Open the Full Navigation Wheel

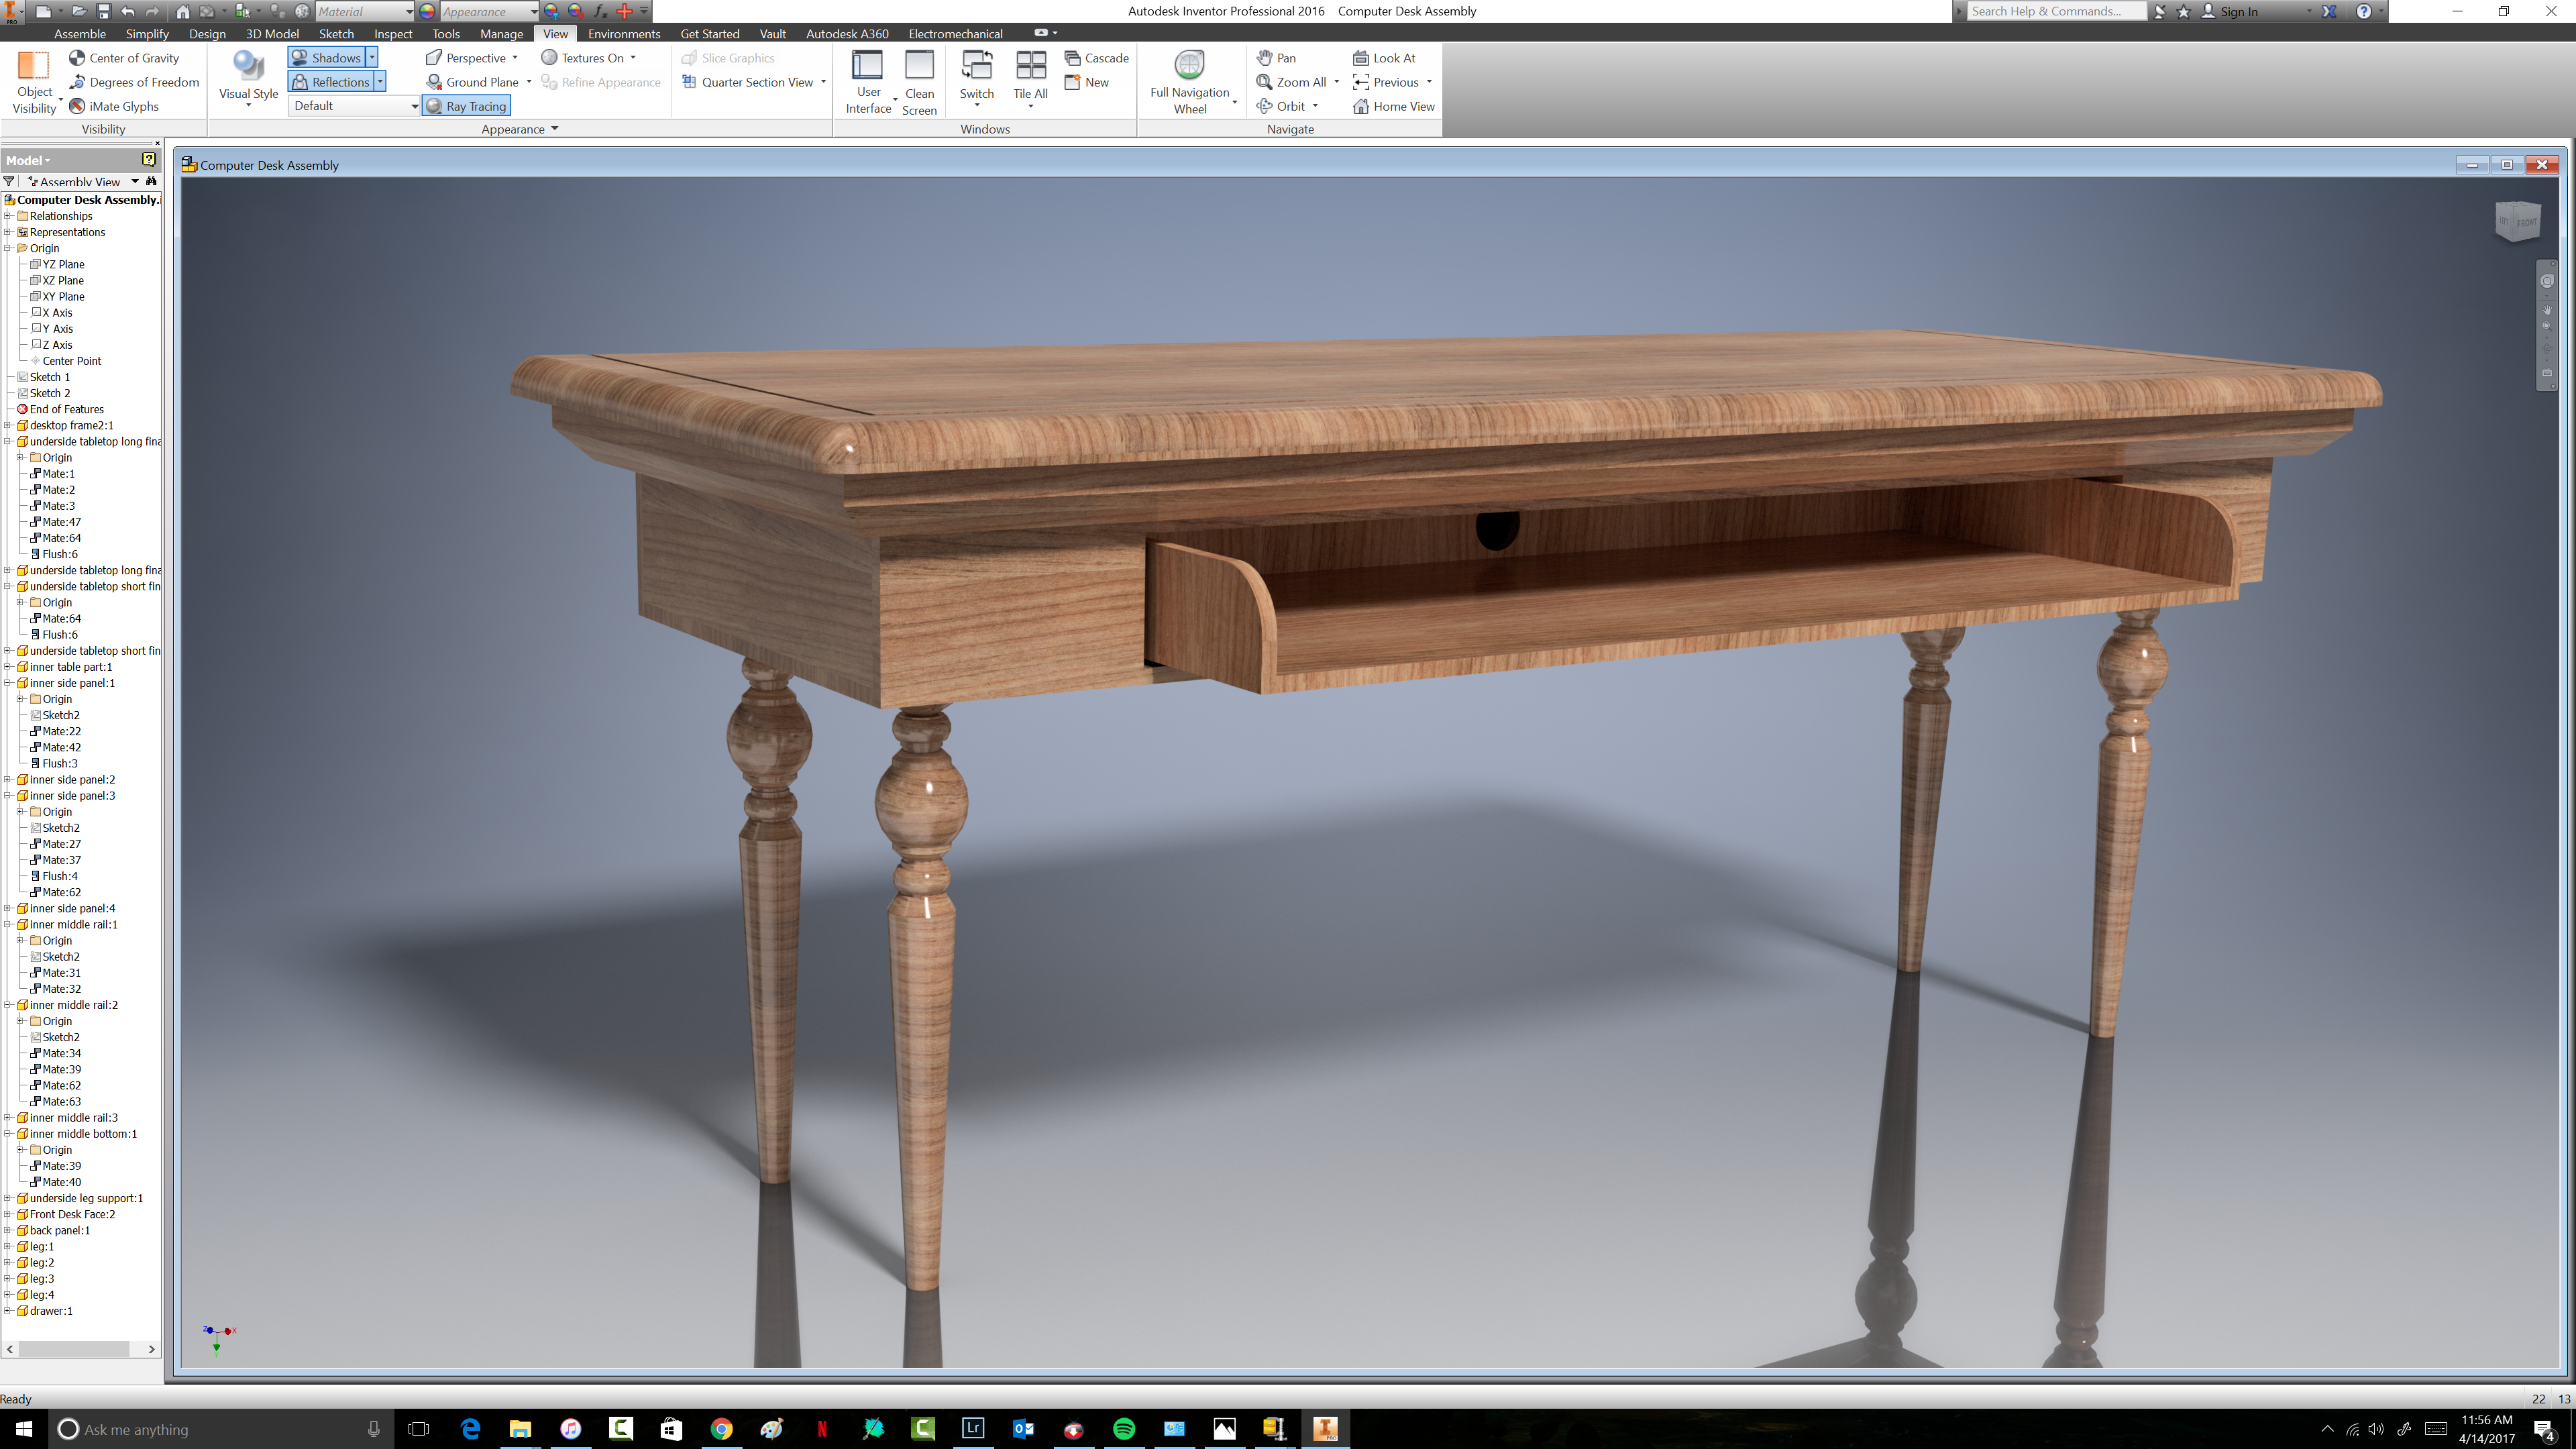pos(1189,67)
